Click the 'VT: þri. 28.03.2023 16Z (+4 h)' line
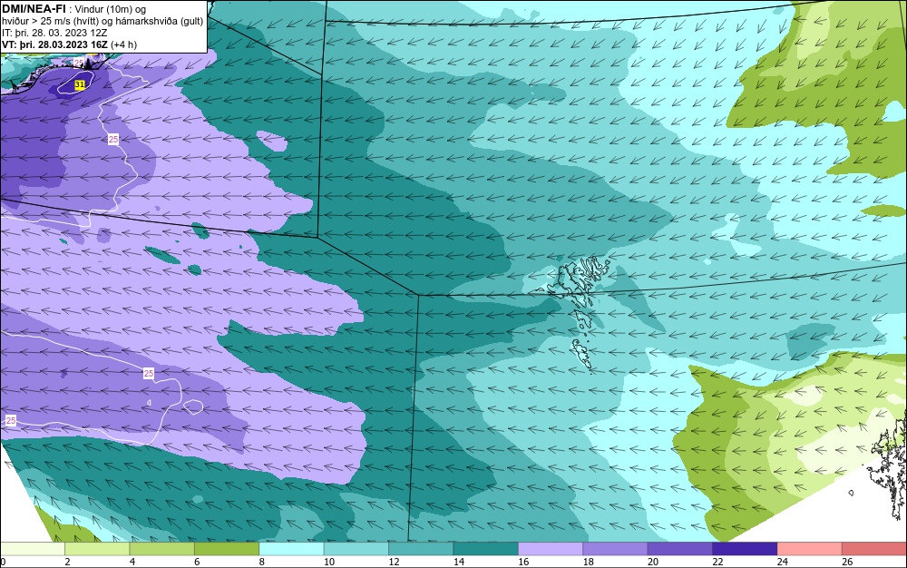907x568 pixels. [x=70, y=44]
